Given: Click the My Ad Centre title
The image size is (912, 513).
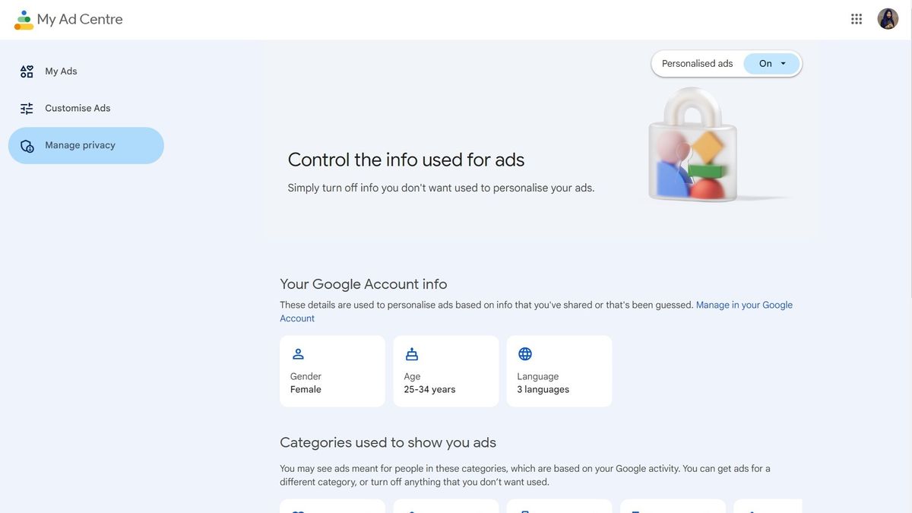Looking at the screenshot, I should click(80, 18).
